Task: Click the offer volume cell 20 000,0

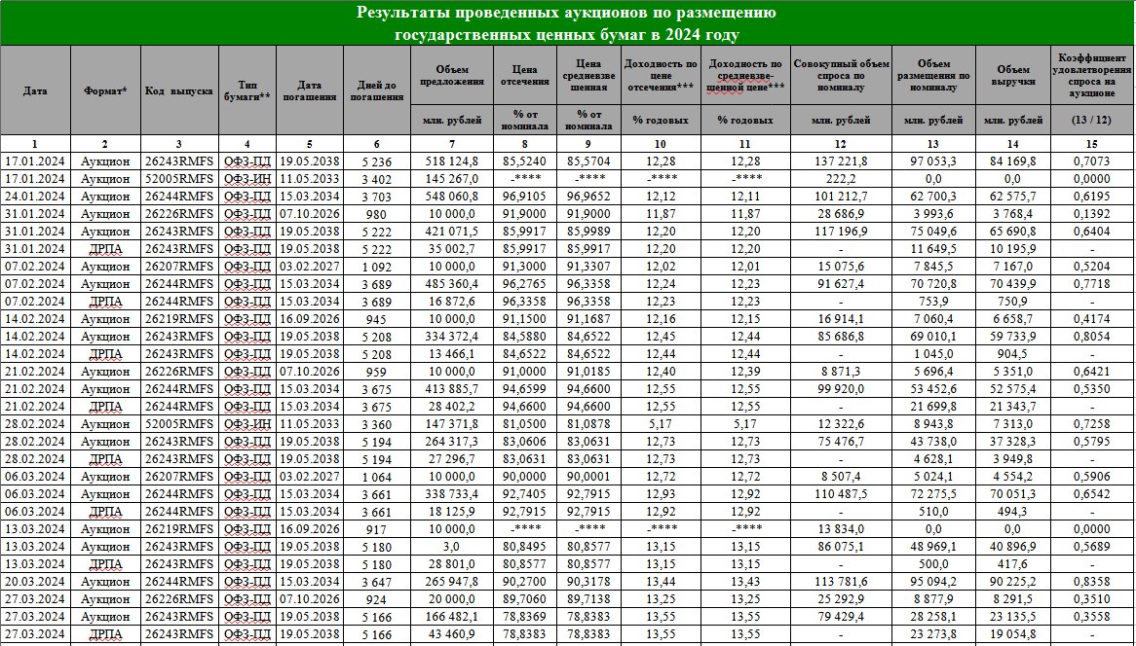Action: pos(452,599)
